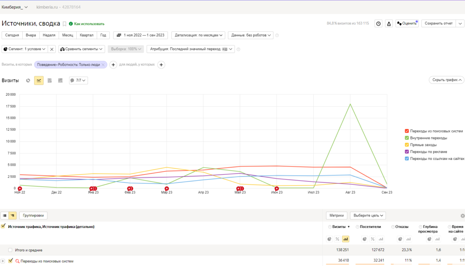Viewport: 465px width, 266px height.
Task: Open the Атрибуция dropdown
Action: click(x=191, y=49)
